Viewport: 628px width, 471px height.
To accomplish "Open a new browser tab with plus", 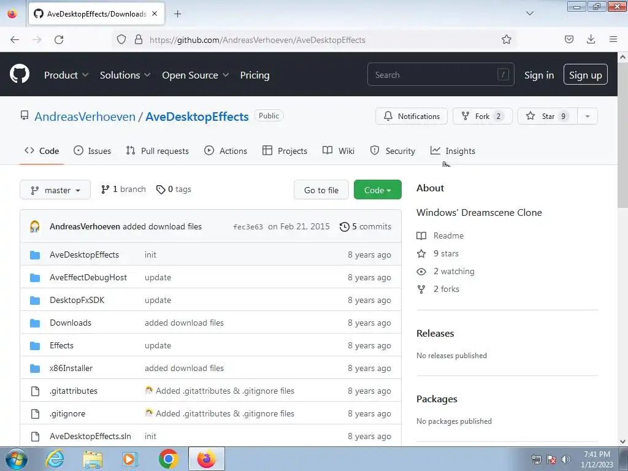I will 177,14.
